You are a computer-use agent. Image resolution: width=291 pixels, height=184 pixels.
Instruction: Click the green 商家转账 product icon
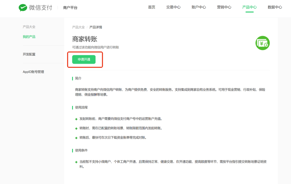coord(262,43)
